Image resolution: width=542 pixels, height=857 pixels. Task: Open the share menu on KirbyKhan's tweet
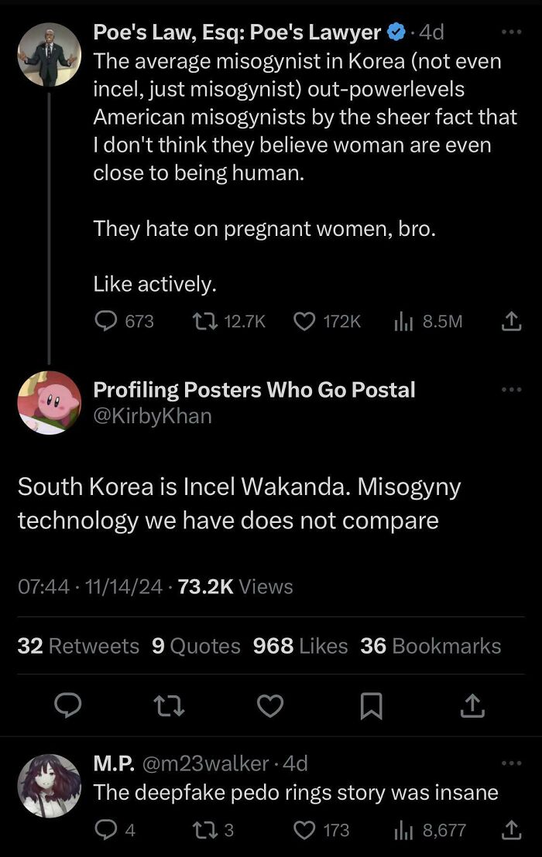pyautogui.click(x=472, y=706)
